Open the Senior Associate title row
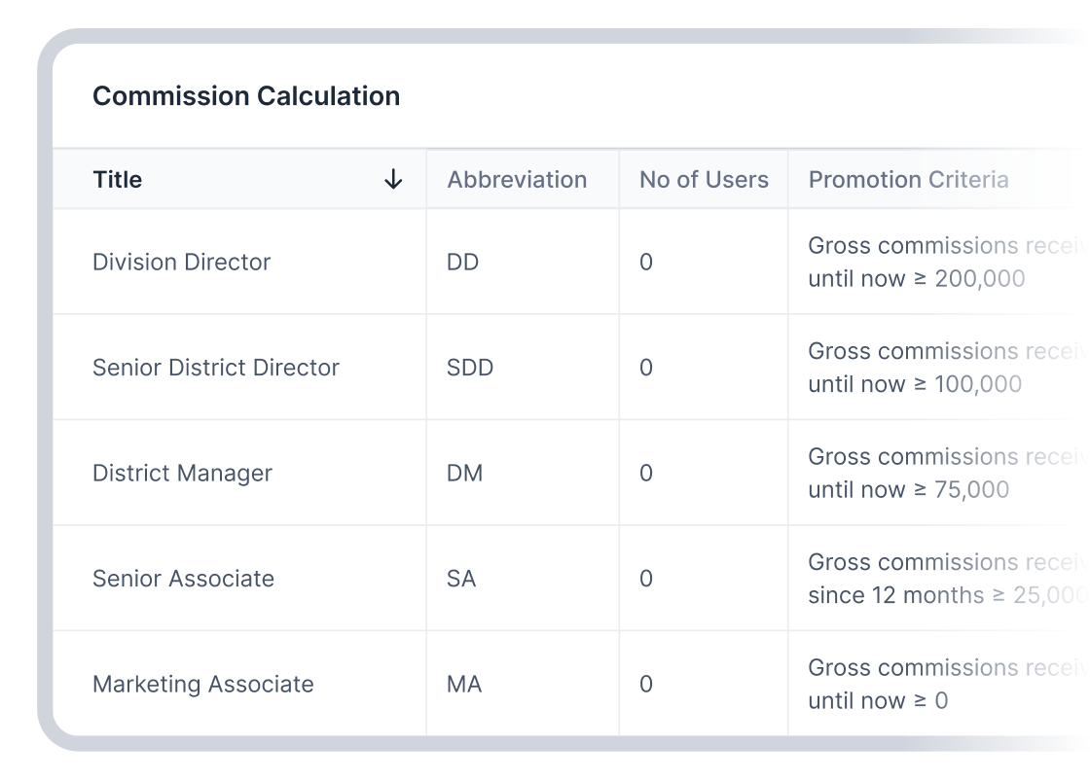Screen dimensions: 1090x779 [183, 579]
